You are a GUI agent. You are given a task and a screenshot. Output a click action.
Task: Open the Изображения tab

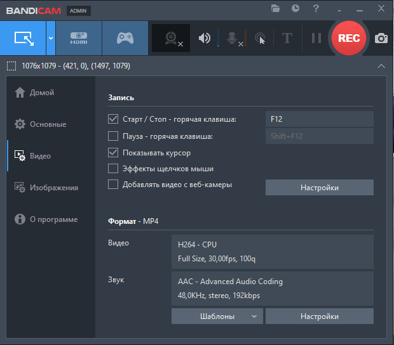pos(46,188)
